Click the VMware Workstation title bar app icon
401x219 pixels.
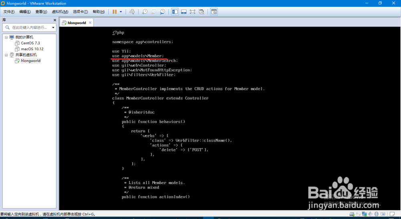point(3,3)
